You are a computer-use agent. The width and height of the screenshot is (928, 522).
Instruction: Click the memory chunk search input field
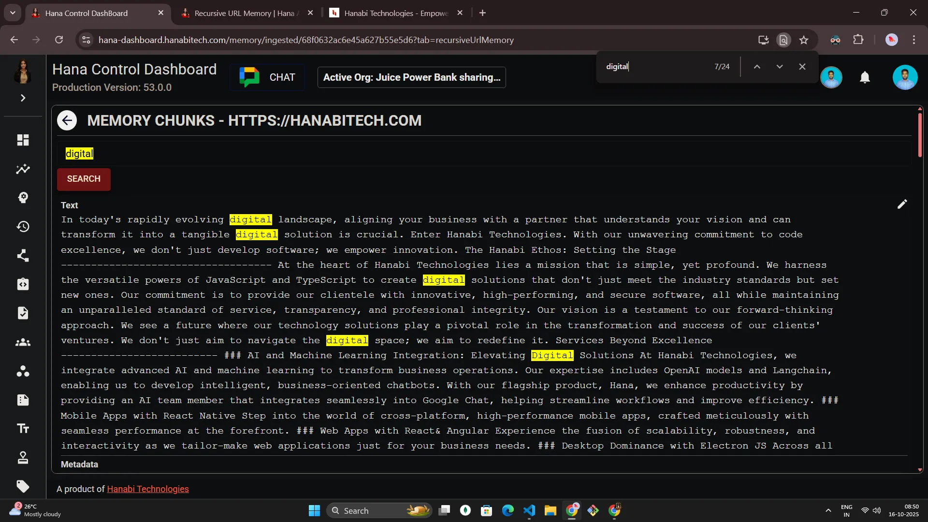(x=483, y=154)
